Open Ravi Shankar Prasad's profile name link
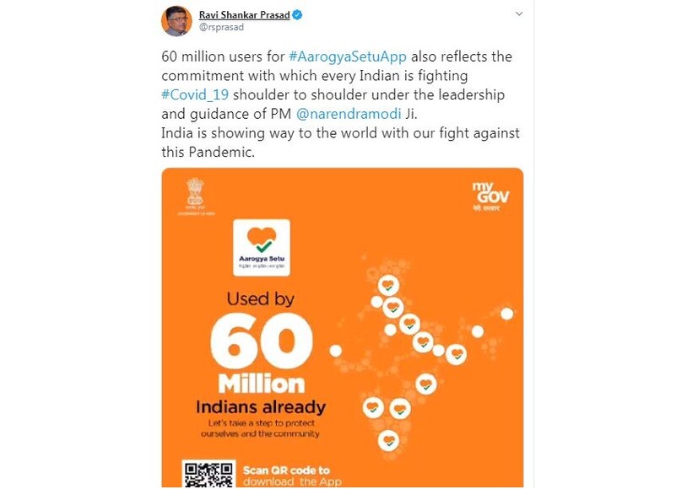The image size is (698, 489). (244, 14)
